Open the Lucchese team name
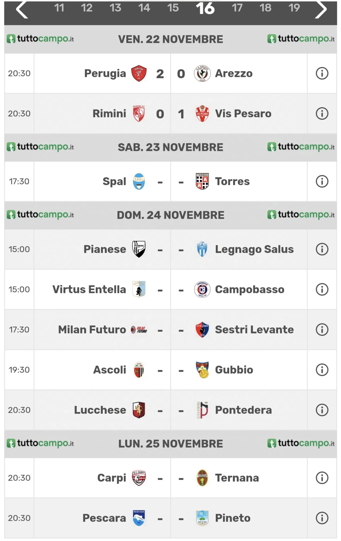The width and height of the screenshot is (341, 541). (100, 410)
